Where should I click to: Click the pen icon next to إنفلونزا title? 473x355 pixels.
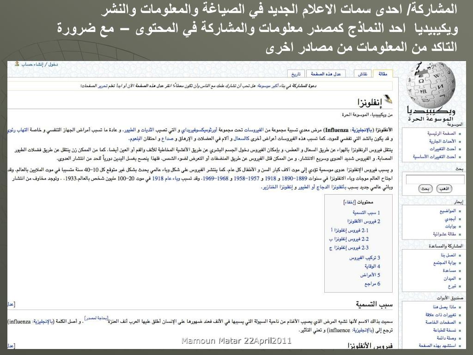point(388,100)
